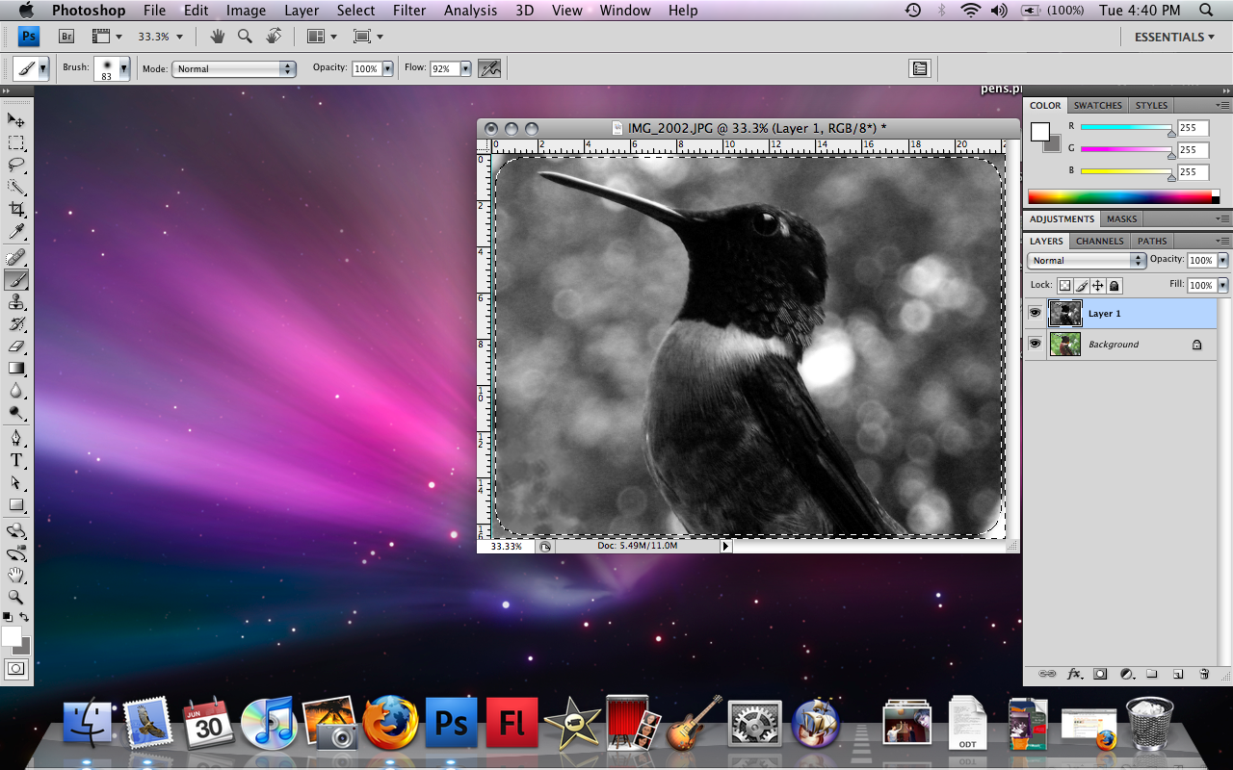The image size is (1233, 770).
Task: Select the Rectangle shape tool
Action: pyautogui.click(x=16, y=504)
